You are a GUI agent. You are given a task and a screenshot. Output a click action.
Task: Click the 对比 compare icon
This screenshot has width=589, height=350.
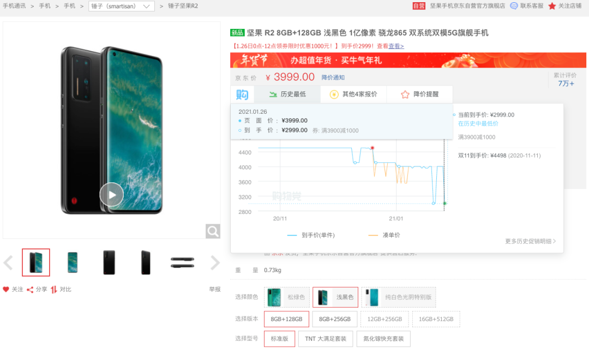[54, 289]
